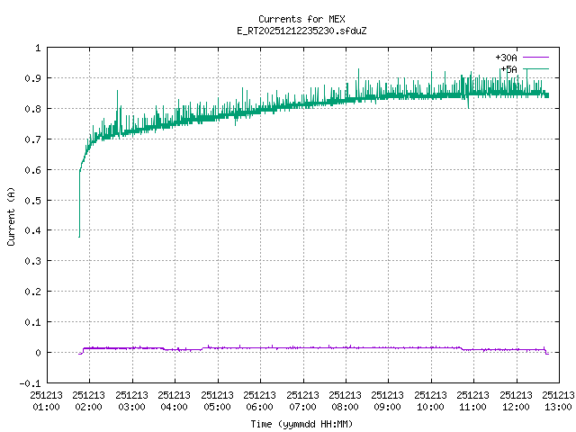
Task: Click the "Current (A)" y-axis label
Action: 11,216
